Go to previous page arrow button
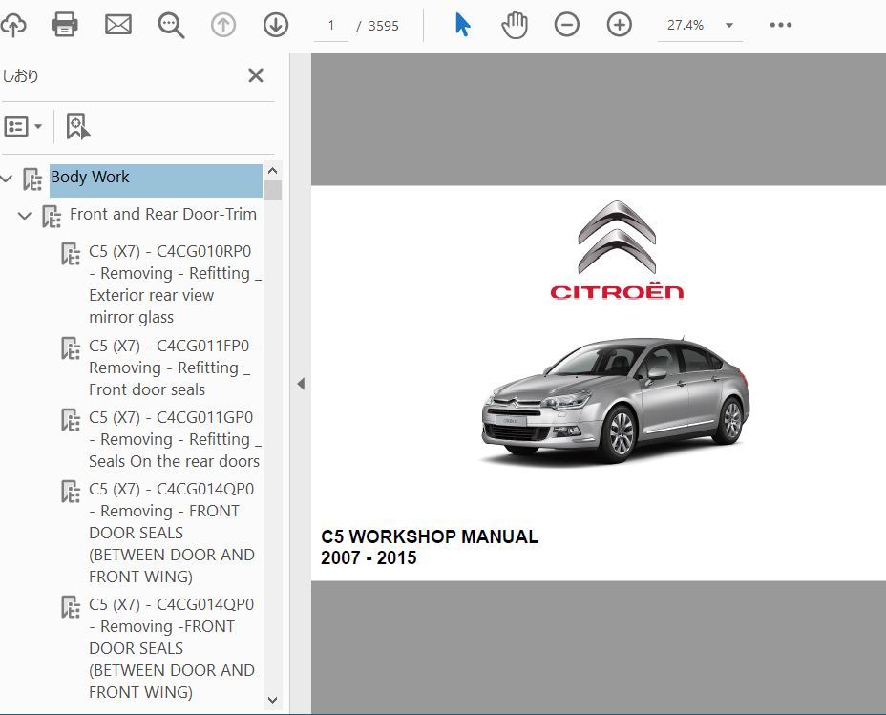This screenshot has height=715, width=886. pos(223,26)
